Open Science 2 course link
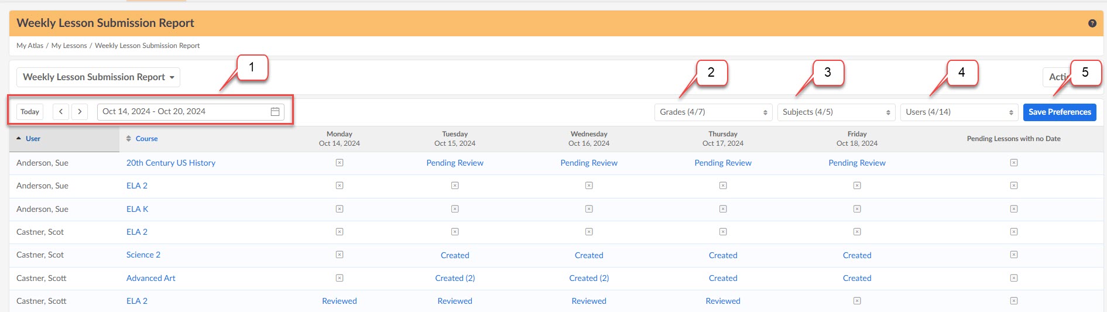This screenshot has height=312, width=1107. tap(143, 255)
